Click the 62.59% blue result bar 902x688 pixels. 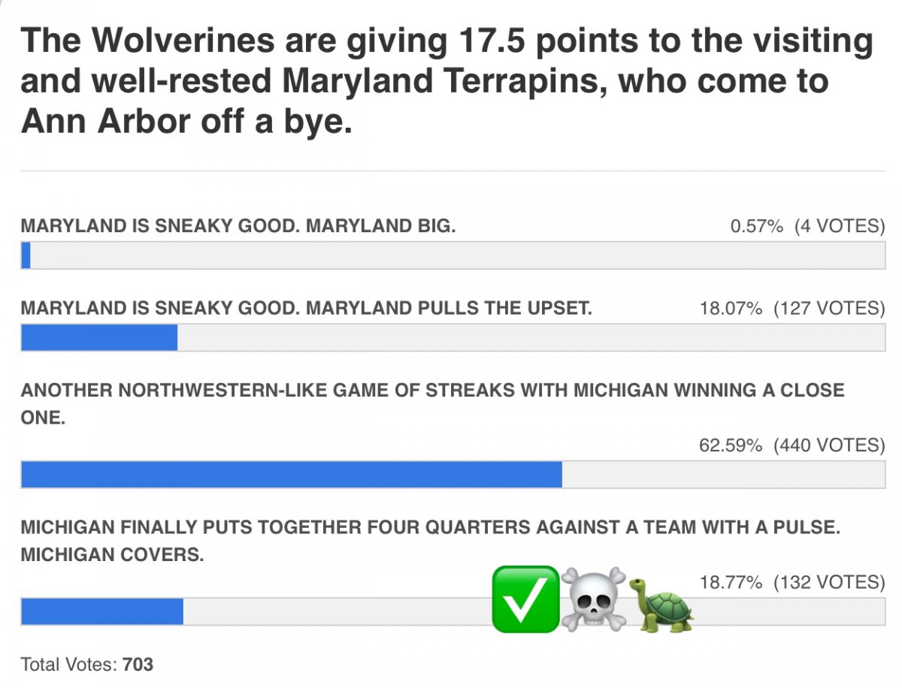[292, 474]
